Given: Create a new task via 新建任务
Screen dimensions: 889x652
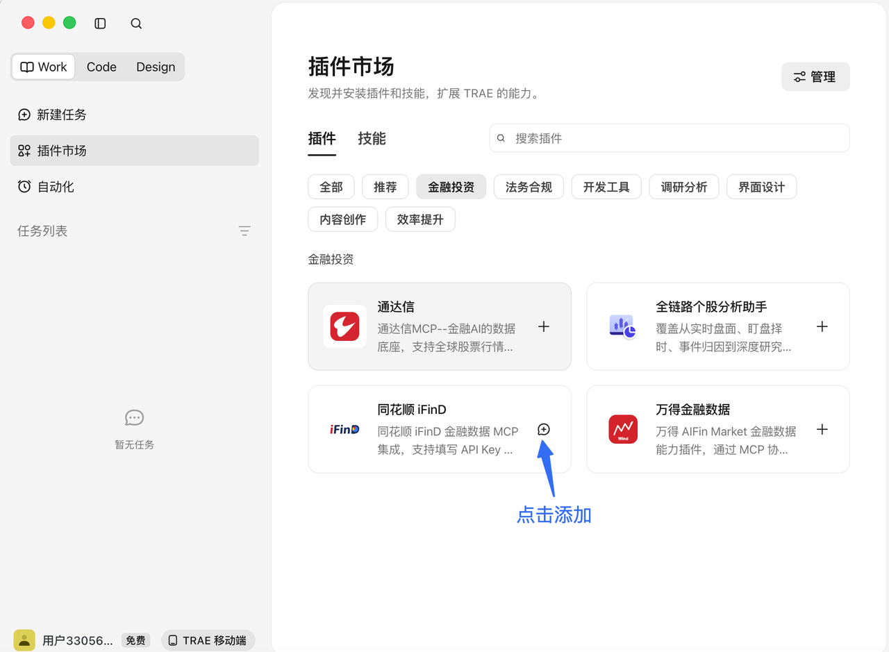Looking at the screenshot, I should tap(134, 115).
